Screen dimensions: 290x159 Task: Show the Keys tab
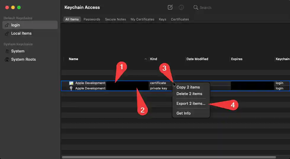[x=162, y=19]
